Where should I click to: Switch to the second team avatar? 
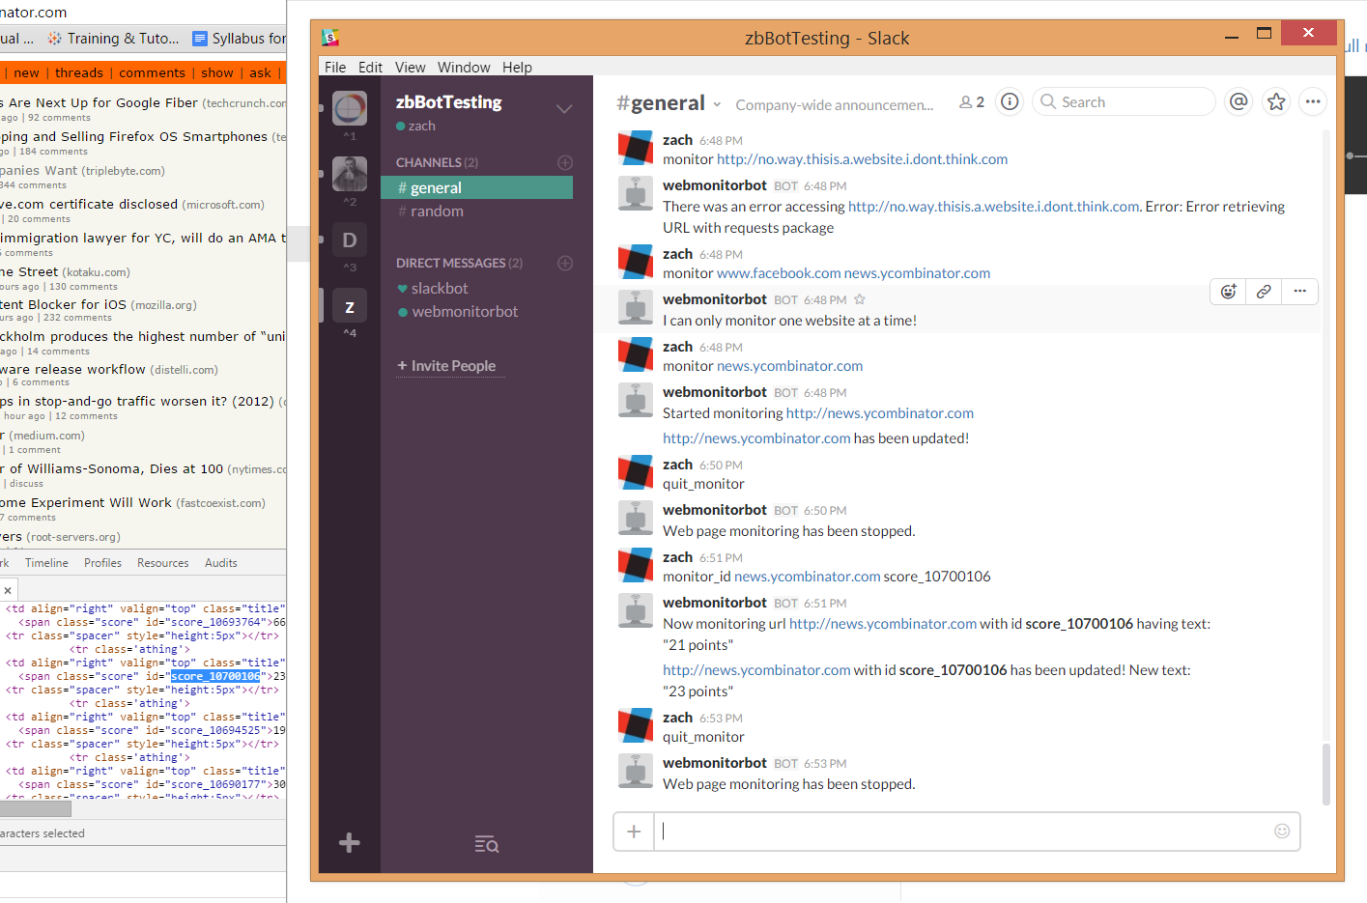point(350,174)
